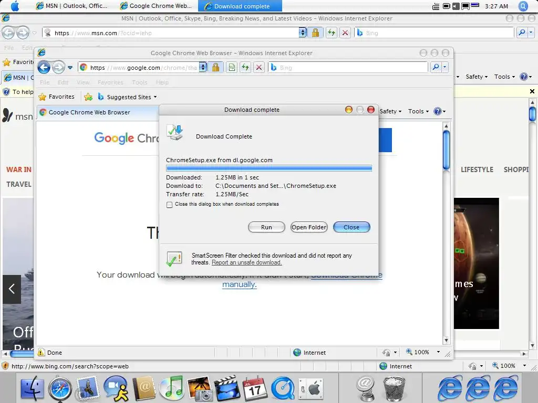Open search provider dropdown in google.com window
This screenshot has width=538, height=403.
[444, 67]
